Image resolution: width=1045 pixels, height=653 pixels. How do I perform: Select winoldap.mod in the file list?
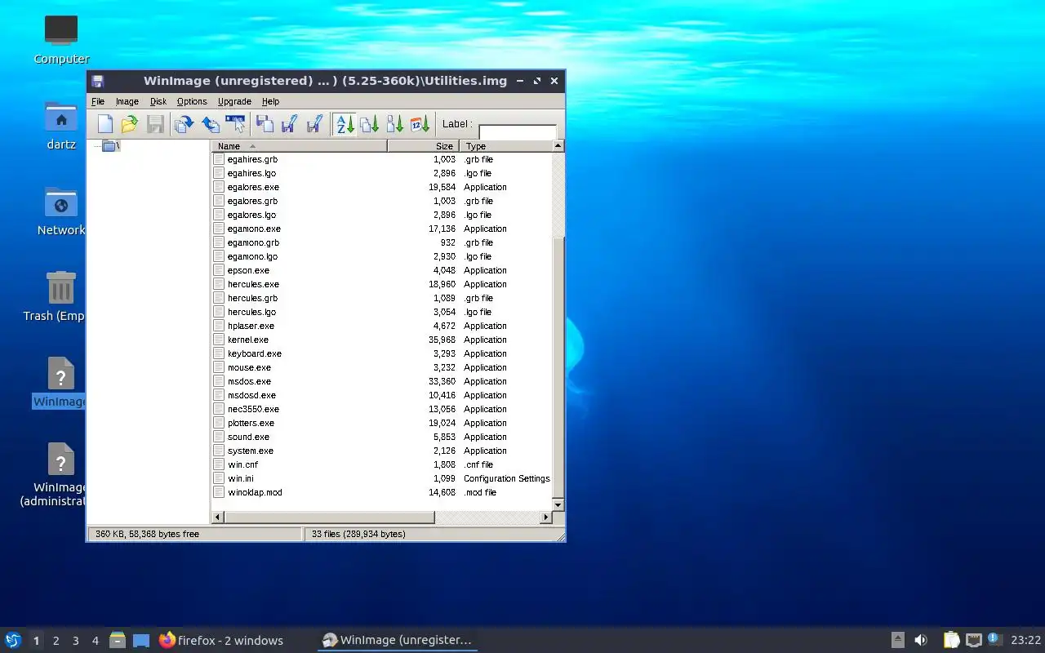tap(255, 492)
